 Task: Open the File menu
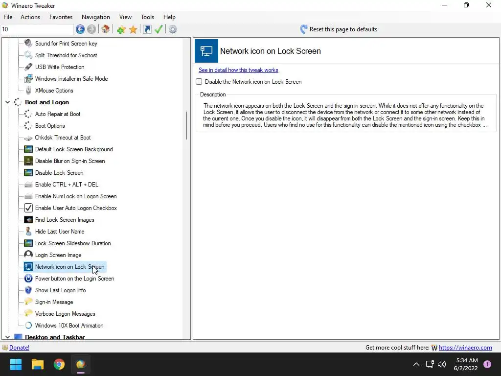8,17
